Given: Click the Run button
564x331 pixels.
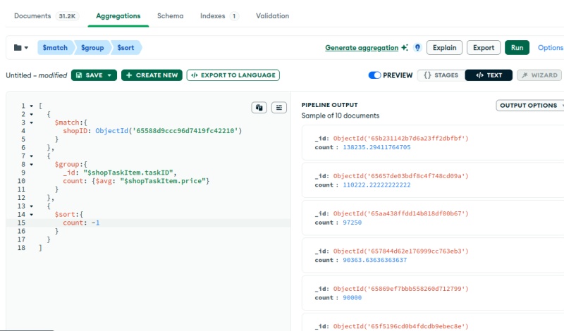Looking at the screenshot, I should tap(517, 48).
